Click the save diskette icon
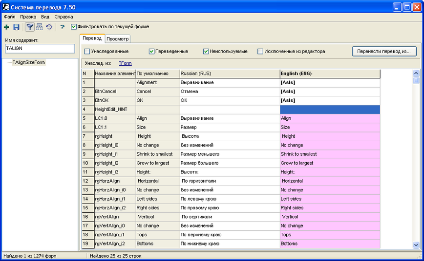The height and width of the screenshot is (261, 424). pos(17,27)
